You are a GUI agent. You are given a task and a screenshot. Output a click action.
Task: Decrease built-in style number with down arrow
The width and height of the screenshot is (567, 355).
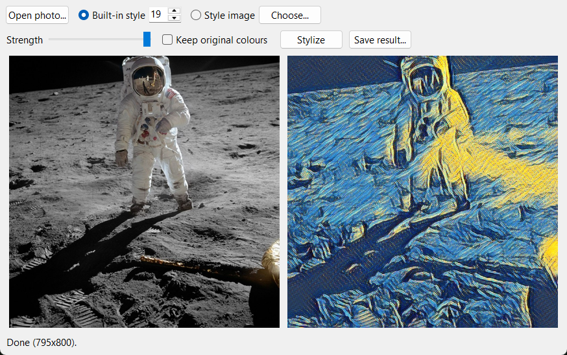[175, 18]
